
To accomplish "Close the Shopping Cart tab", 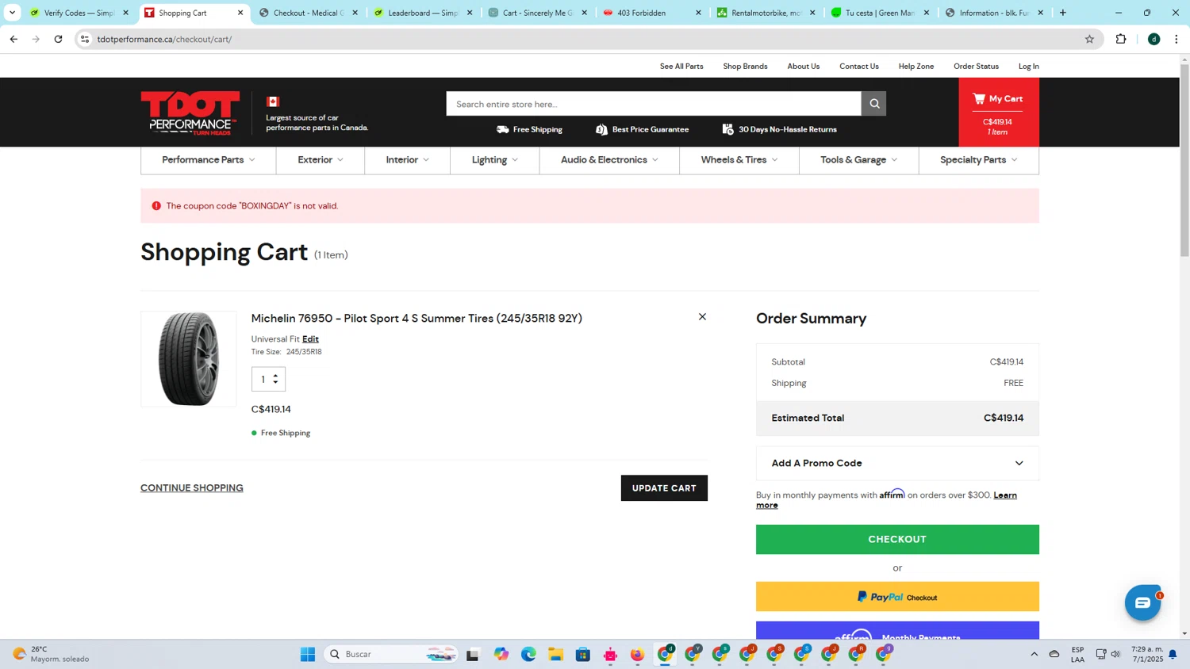I will tap(240, 13).
